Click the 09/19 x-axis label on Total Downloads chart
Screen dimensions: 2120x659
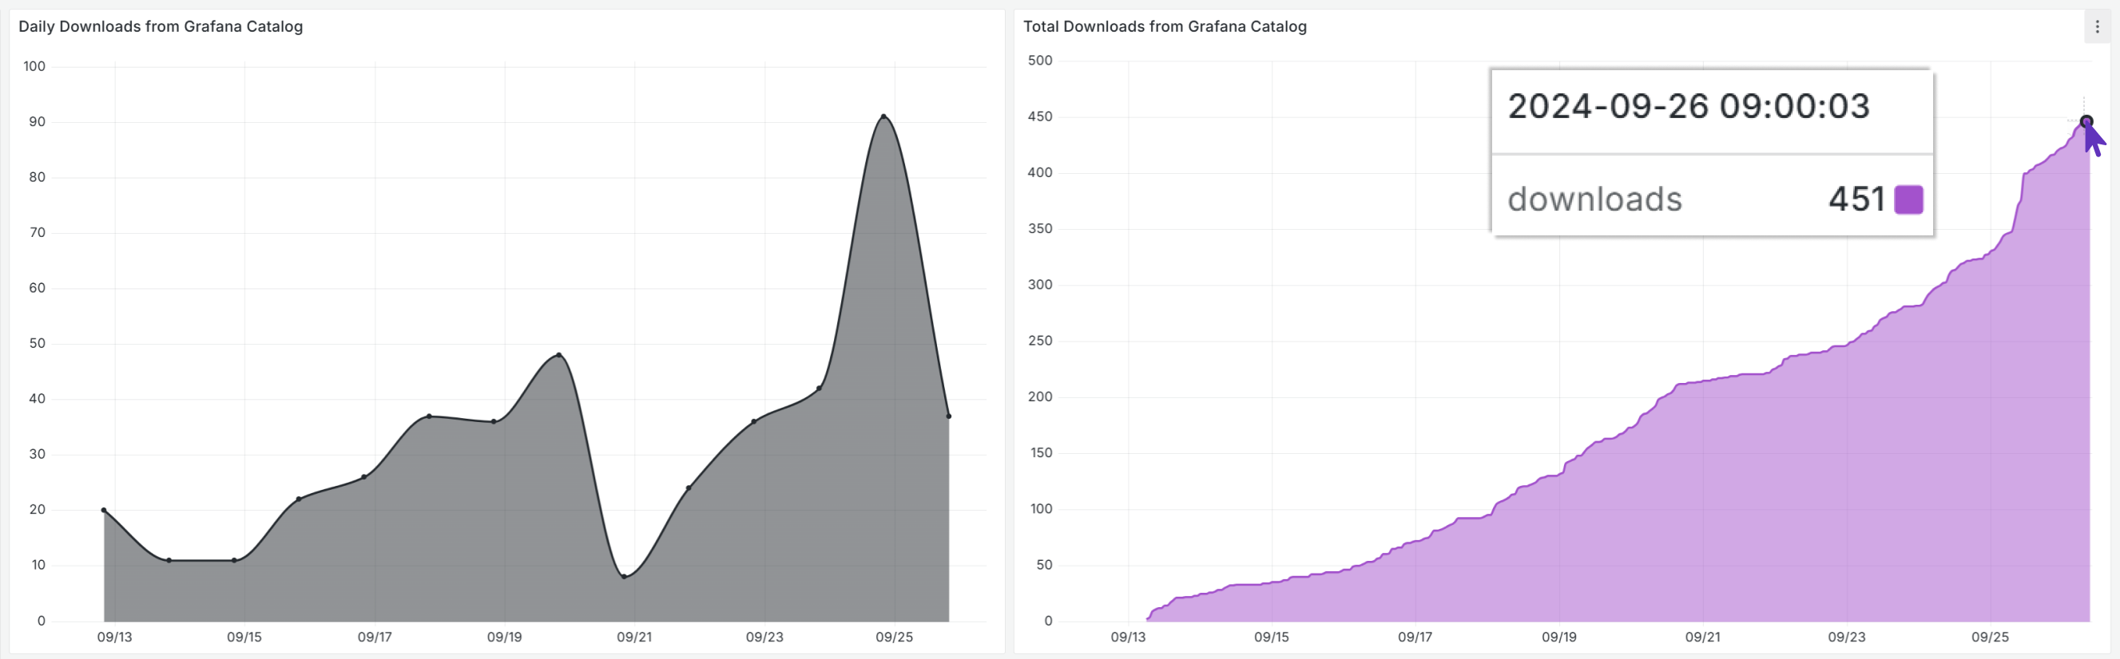[1558, 637]
